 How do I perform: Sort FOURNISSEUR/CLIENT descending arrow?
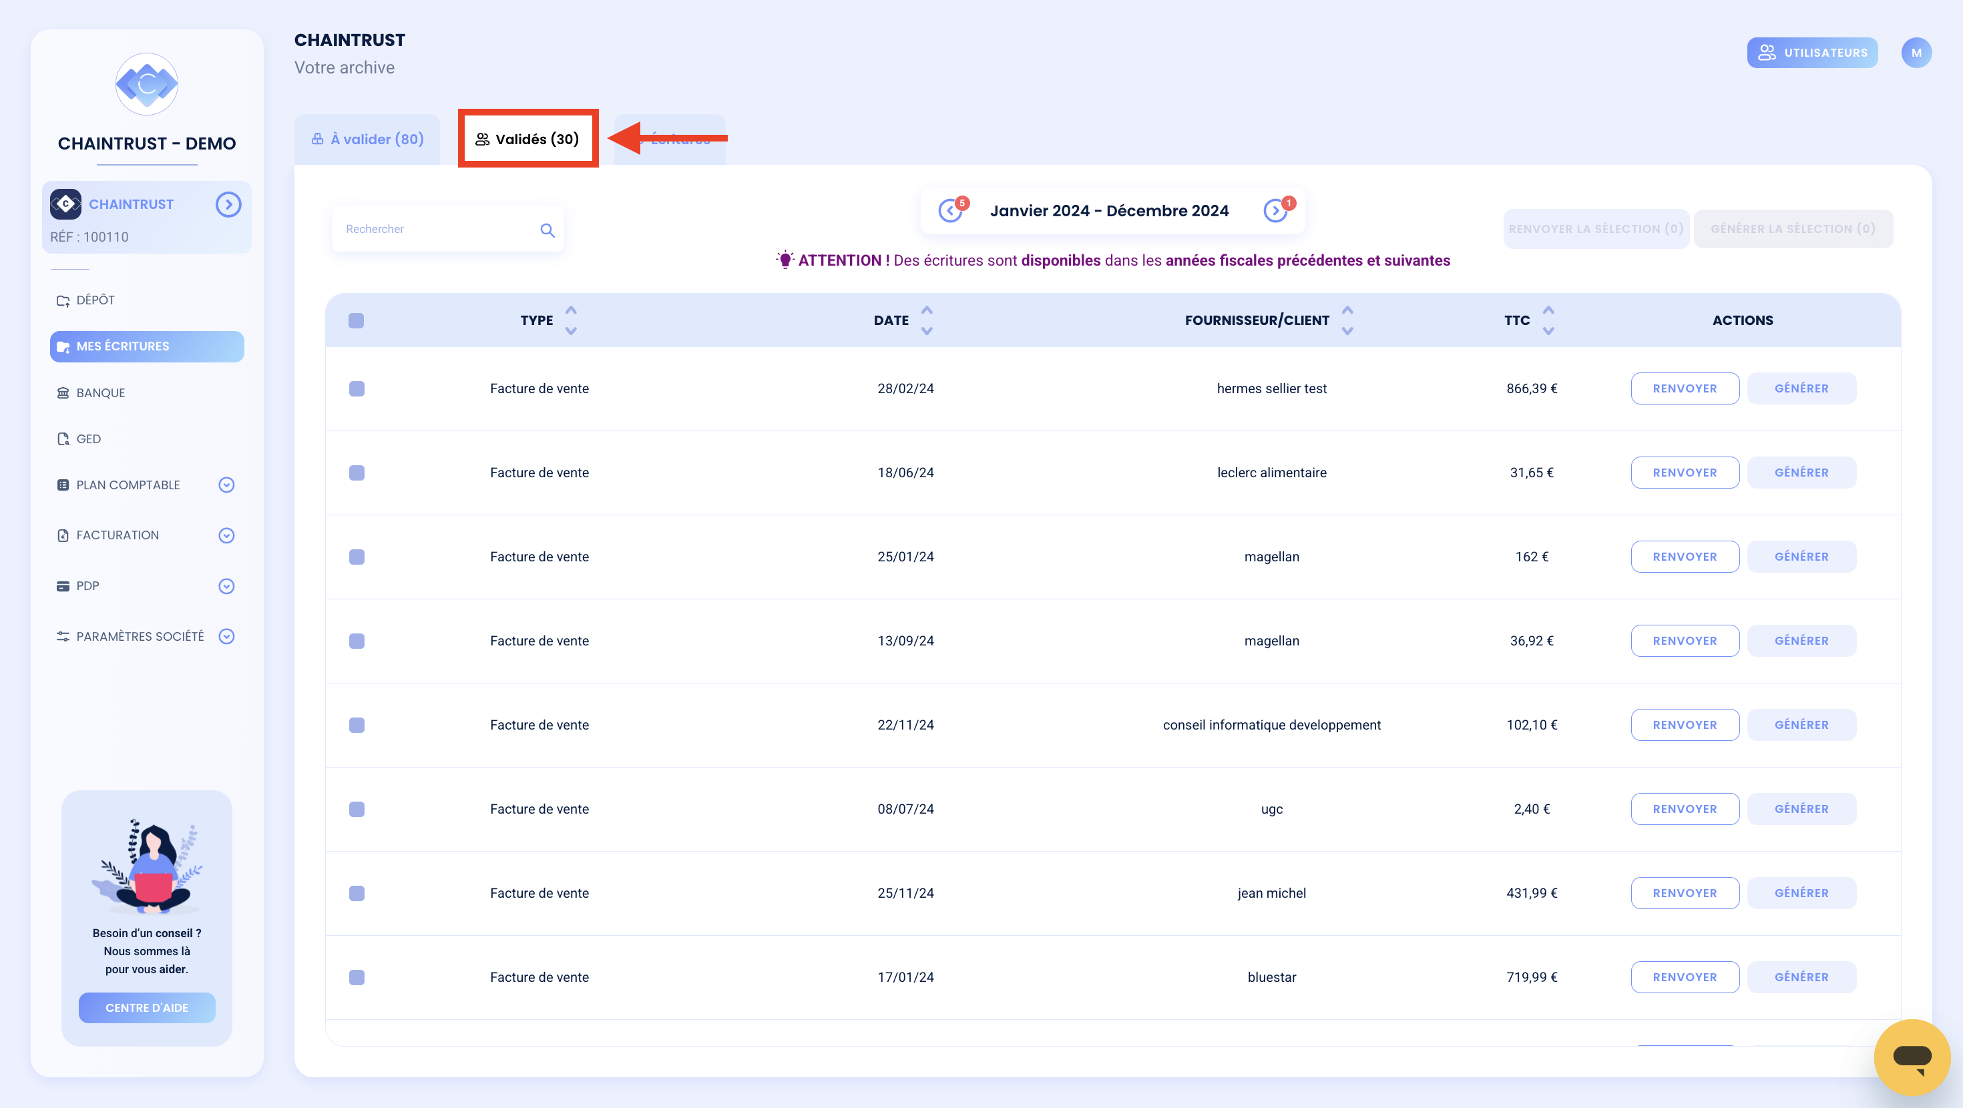point(1347,330)
